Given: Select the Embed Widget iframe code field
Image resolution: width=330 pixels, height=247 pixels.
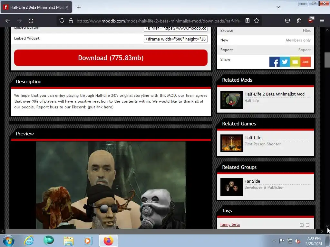Looking at the screenshot, I should click(x=176, y=39).
